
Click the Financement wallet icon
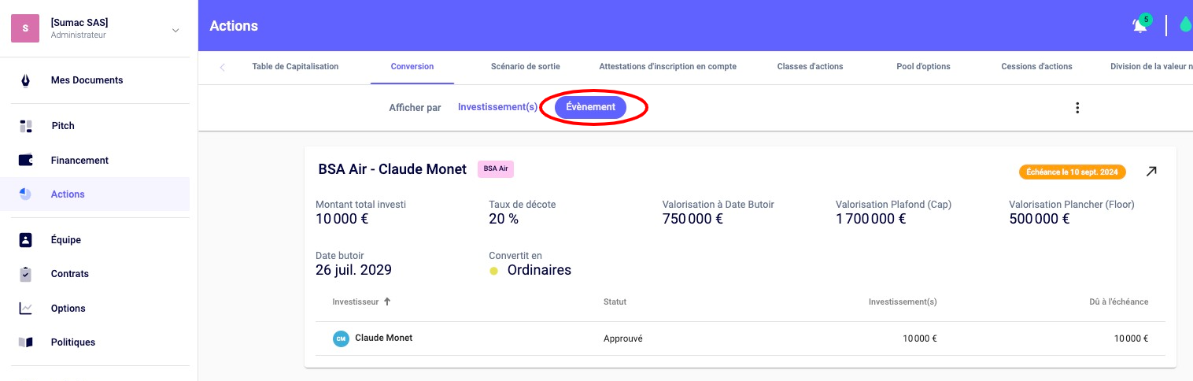[25, 161]
